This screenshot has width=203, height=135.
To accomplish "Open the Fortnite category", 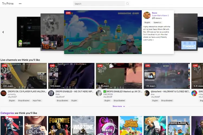I will point(60,126).
